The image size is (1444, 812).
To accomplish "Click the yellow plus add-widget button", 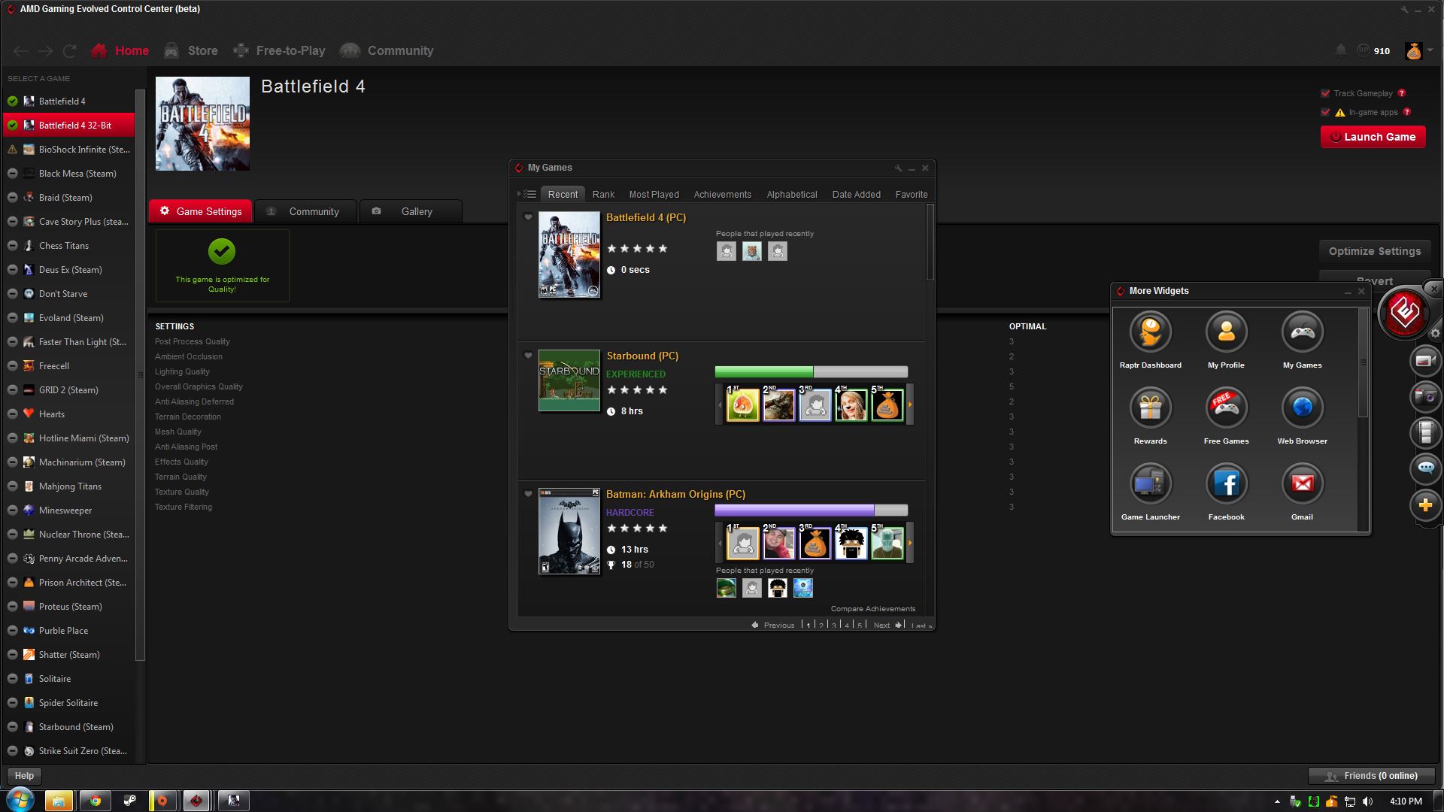I will click(1425, 505).
